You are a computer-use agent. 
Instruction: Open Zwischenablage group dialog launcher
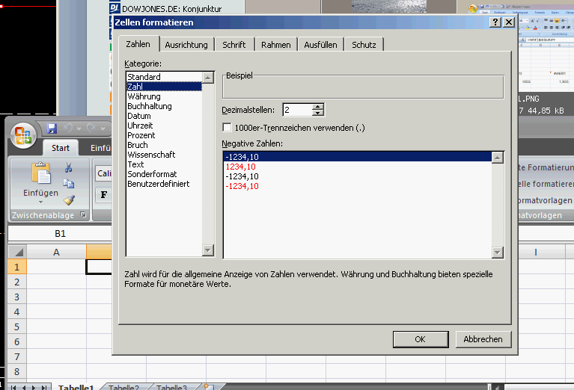[x=83, y=214]
